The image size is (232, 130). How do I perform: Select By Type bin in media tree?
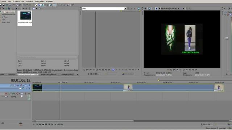coord(4,17)
